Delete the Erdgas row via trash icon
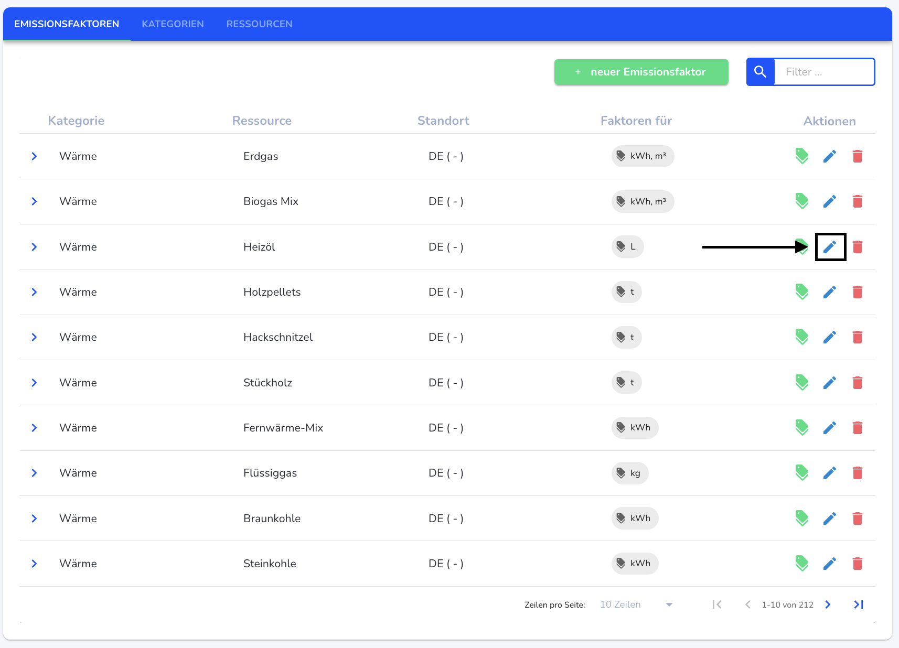This screenshot has height=648, width=899. coord(858,156)
